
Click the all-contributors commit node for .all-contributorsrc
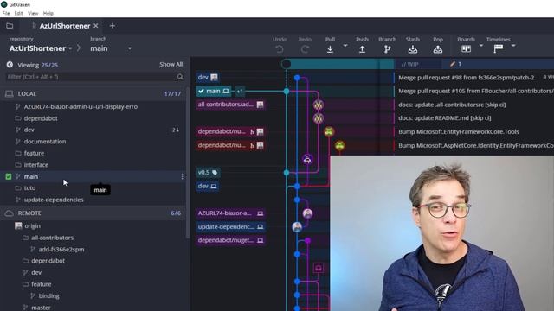click(x=319, y=105)
